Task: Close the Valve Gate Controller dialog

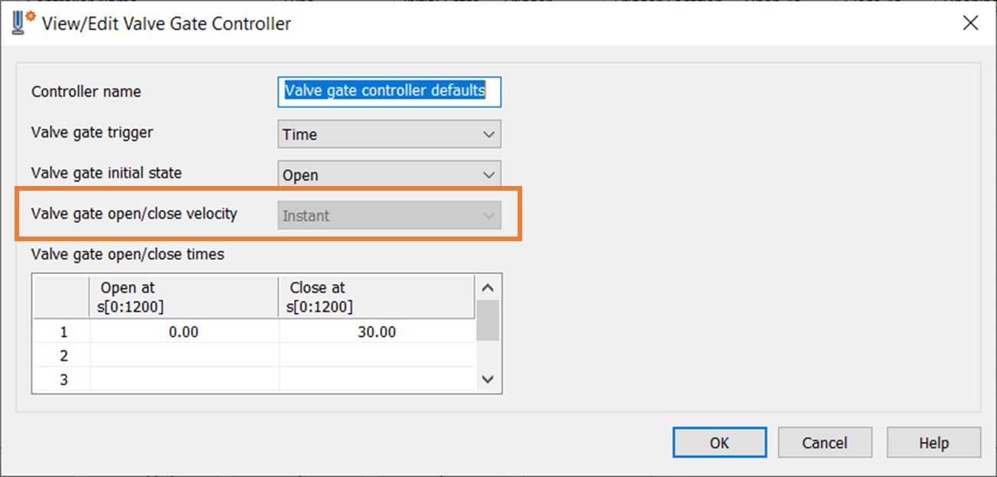Action: [970, 24]
